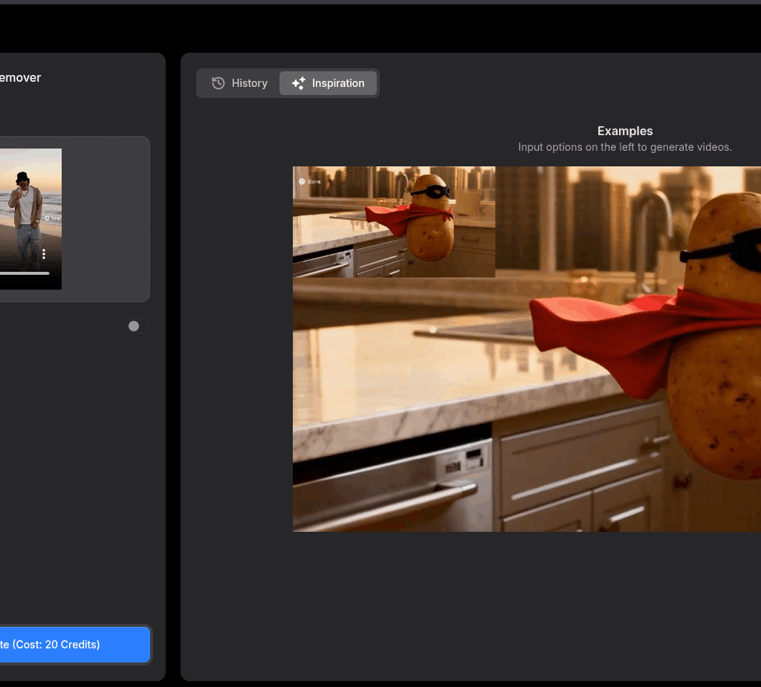
Task: Select the Inspiration tab label
Action: (338, 83)
